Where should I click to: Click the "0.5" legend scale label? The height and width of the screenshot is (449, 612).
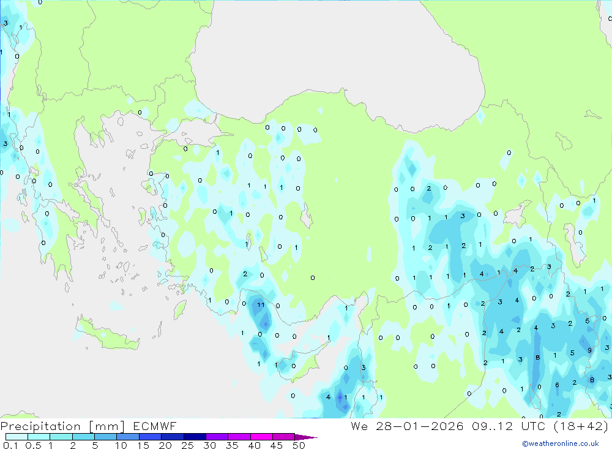[x=33, y=445]
